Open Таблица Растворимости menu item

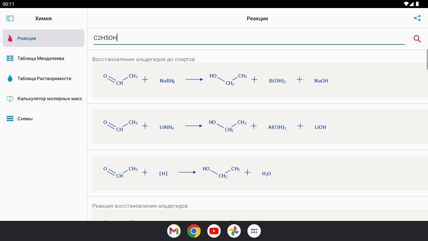44,78
